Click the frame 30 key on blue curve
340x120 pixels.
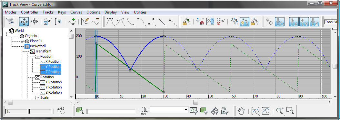click(164, 37)
